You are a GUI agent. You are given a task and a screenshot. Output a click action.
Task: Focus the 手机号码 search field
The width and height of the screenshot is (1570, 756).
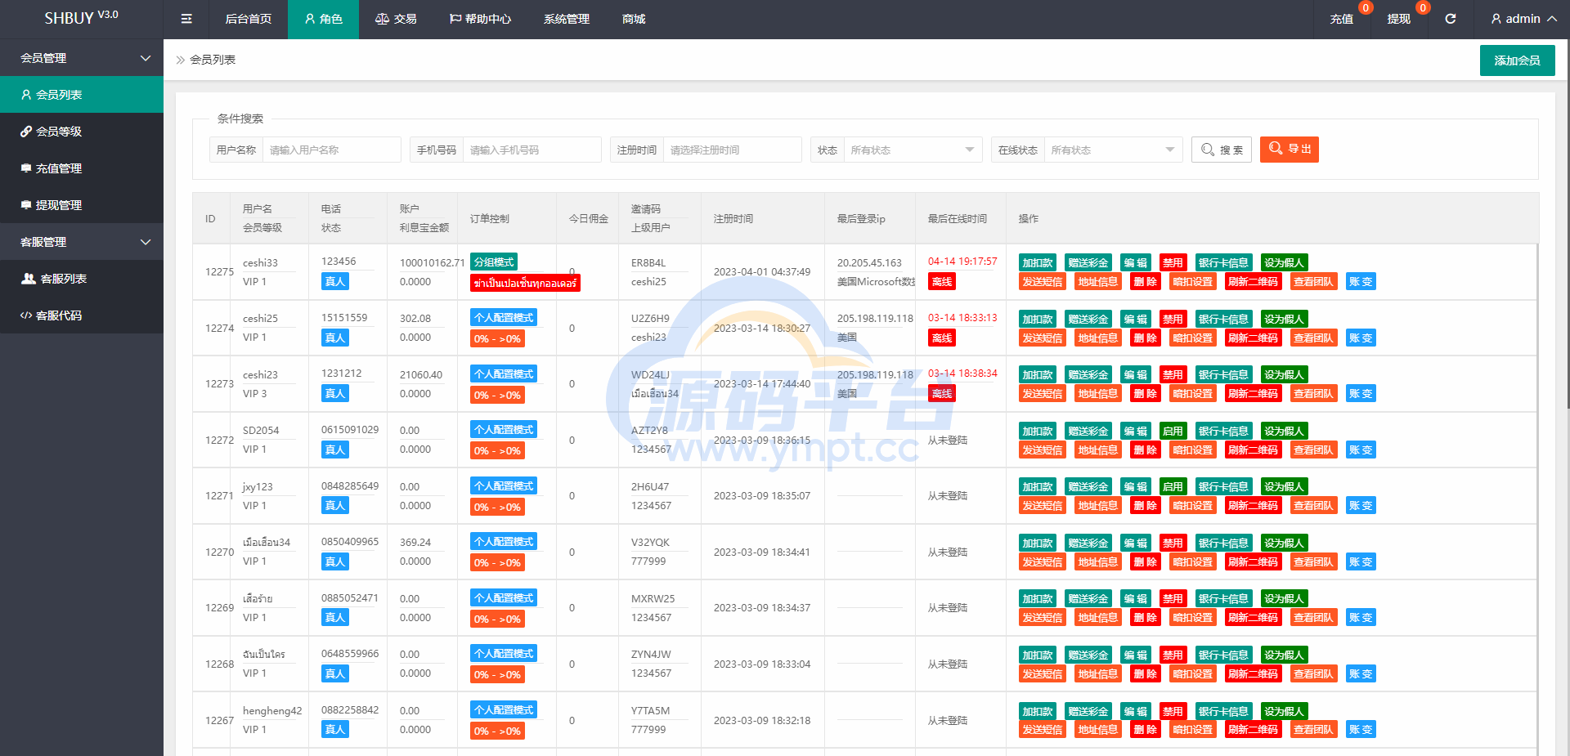pyautogui.click(x=532, y=150)
